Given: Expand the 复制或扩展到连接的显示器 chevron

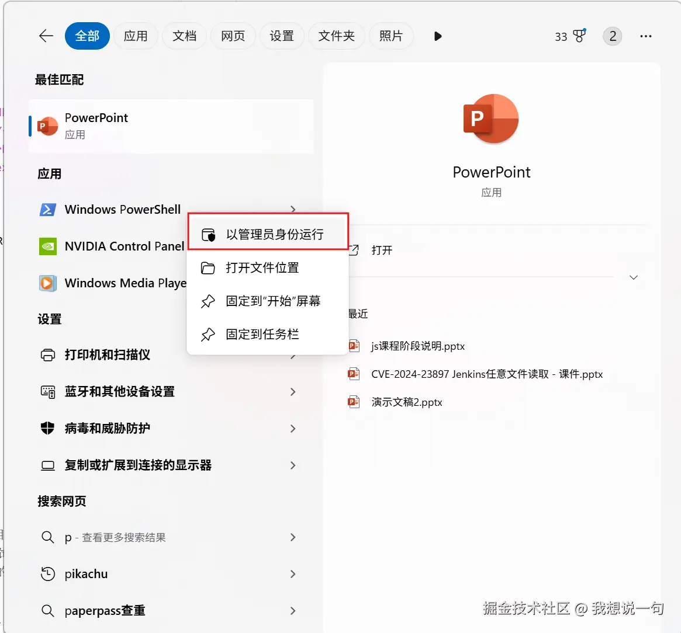Looking at the screenshot, I should pos(293,465).
